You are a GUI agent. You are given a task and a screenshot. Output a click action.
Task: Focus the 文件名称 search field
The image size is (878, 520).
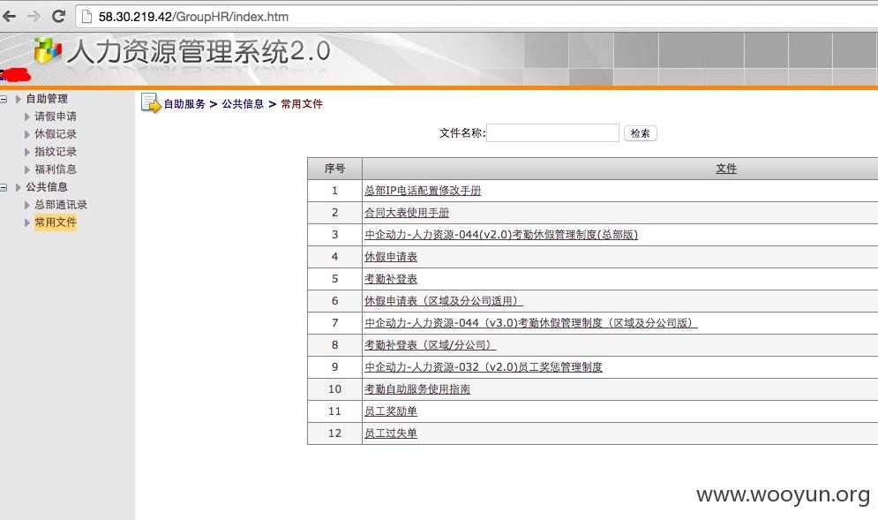[x=552, y=132]
